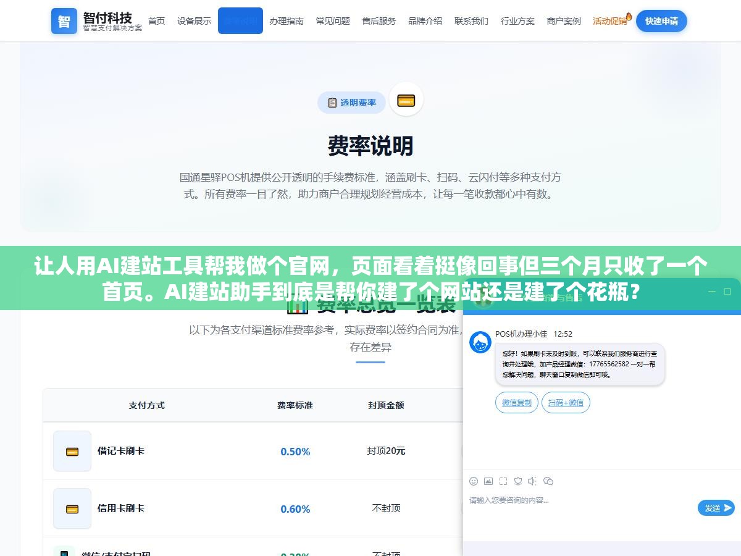Viewport: 741px width, 556px height.
Task: Go to 商户案例 page
Action: 564,21
